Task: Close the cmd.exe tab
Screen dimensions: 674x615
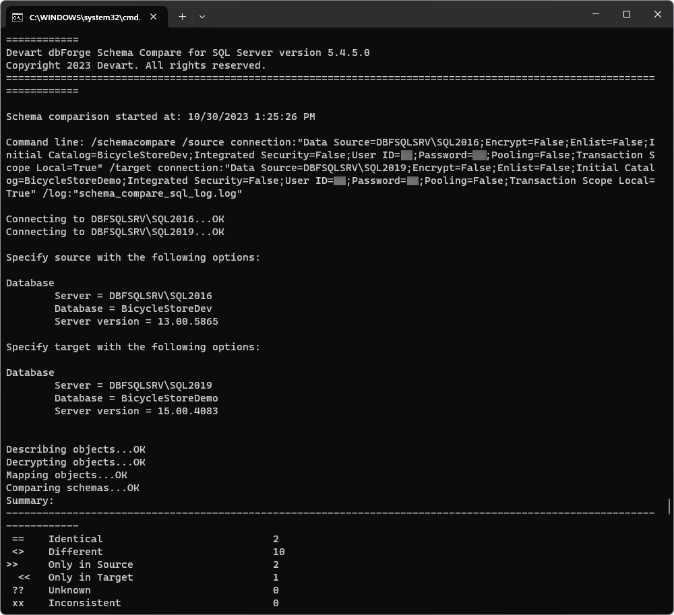Action: pyautogui.click(x=154, y=17)
